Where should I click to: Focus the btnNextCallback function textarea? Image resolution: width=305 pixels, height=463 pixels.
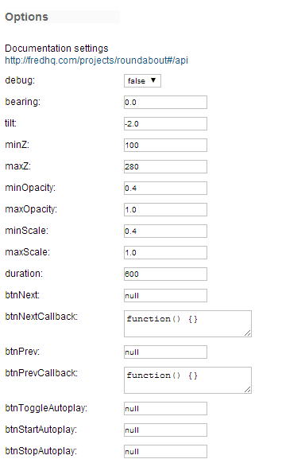[x=187, y=324]
